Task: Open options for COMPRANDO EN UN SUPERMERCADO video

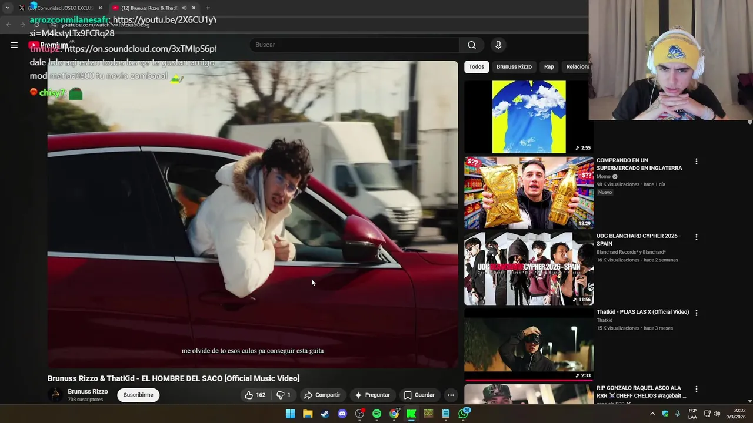Action: pos(697,161)
